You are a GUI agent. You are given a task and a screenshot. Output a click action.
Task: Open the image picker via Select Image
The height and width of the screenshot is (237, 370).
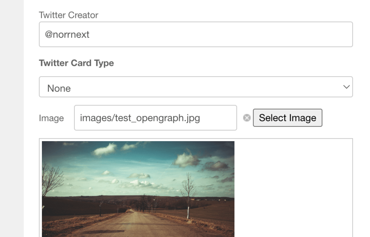click(287, 118)
